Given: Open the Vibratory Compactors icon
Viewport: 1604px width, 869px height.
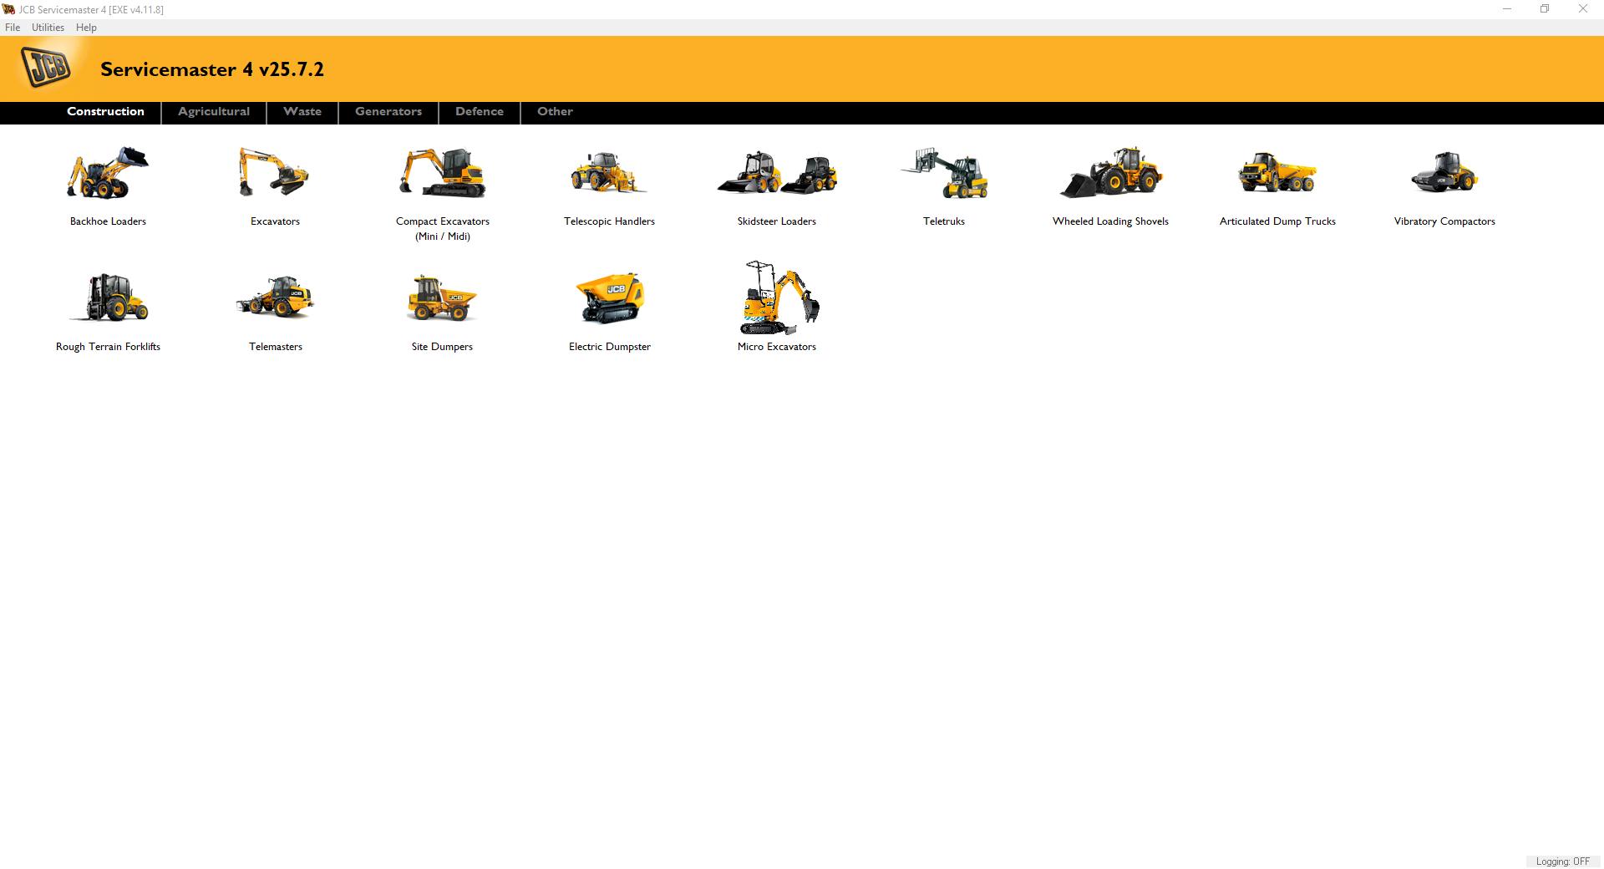Looking at the screenshot, I should [1444, 173].
